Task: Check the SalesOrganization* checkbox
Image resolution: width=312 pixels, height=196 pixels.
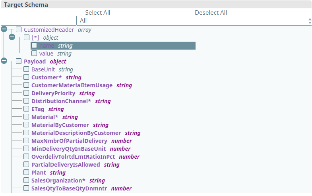Action: [x=26, y=180]
